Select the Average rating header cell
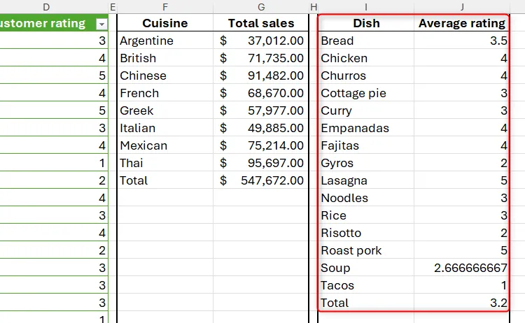525x323 pixels. [462, 23]
